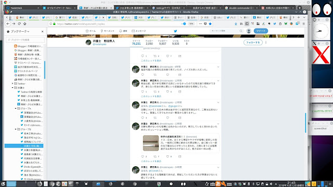Expand the Twitter bookmarks folder
Viewport: 333px width, 187px height.
click(x=12, y=84)
